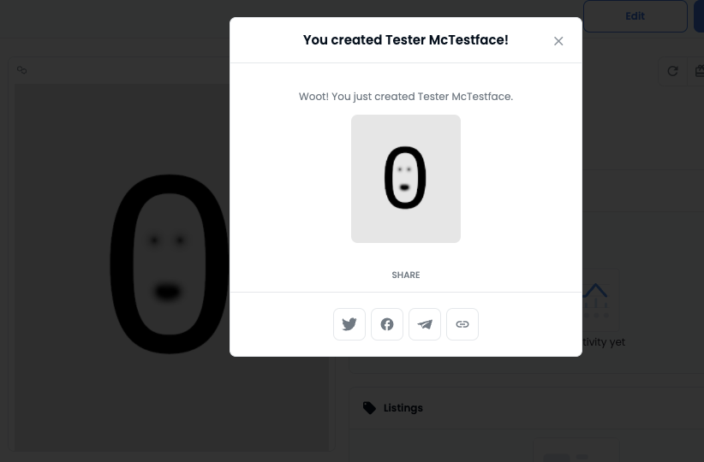Click the 'Woot! You just created' message
Viewport: 704px width, 462px height.
[x=406, y=97]
